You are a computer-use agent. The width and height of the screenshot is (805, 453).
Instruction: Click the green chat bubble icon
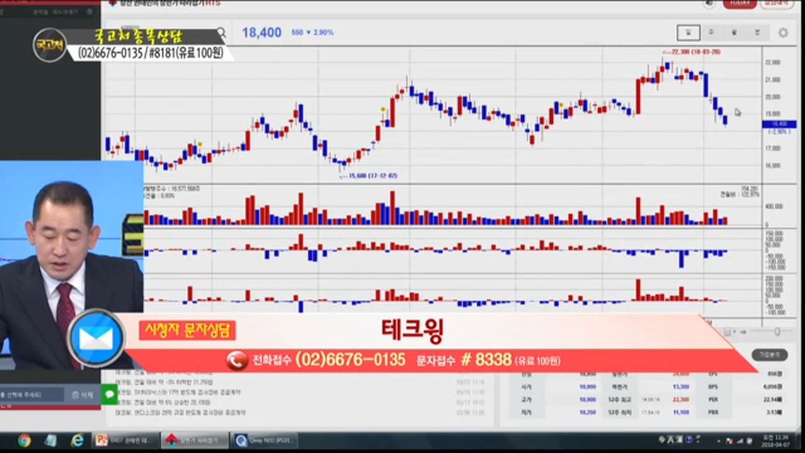pos(109,394)
